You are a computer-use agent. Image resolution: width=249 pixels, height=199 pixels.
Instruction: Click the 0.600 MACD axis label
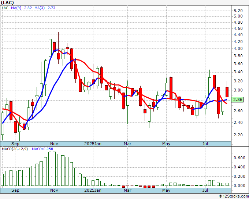(239, 158)
